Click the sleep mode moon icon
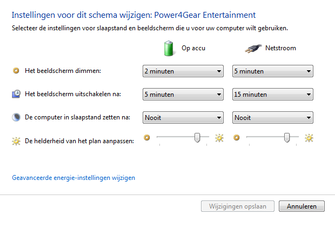The height and width of the screenshot is (228, 335). pyautogui.click(x=16, y=117)
